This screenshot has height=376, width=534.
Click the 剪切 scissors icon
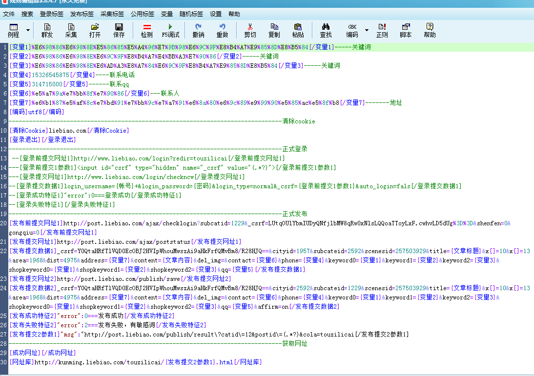coord(250,30)
